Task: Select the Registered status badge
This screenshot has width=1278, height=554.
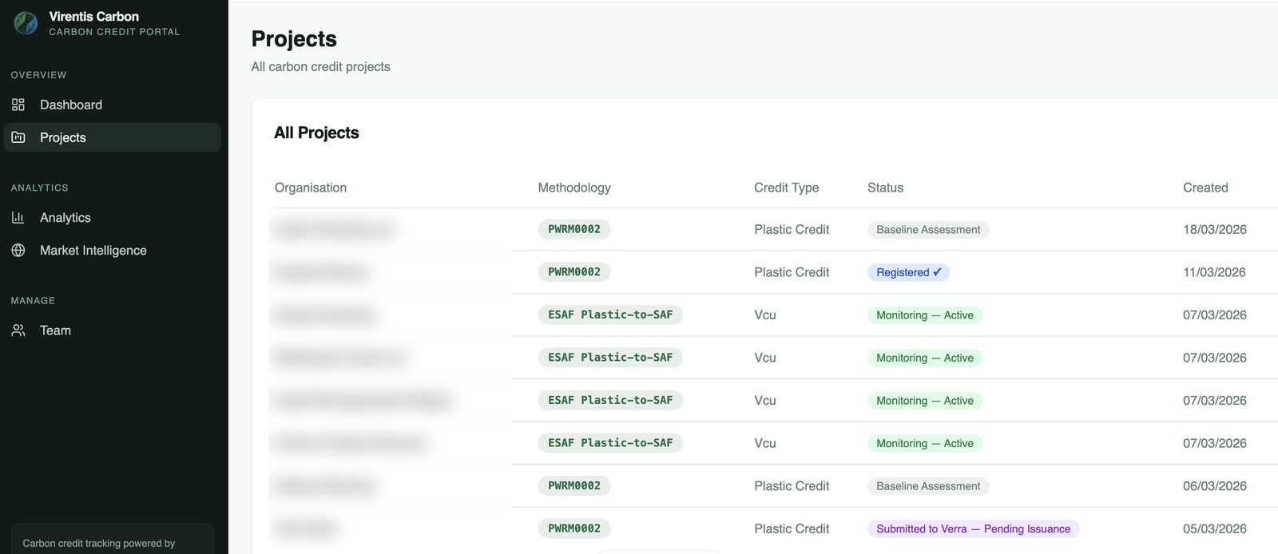Action: pyautogui.click(x=908, y=272)
